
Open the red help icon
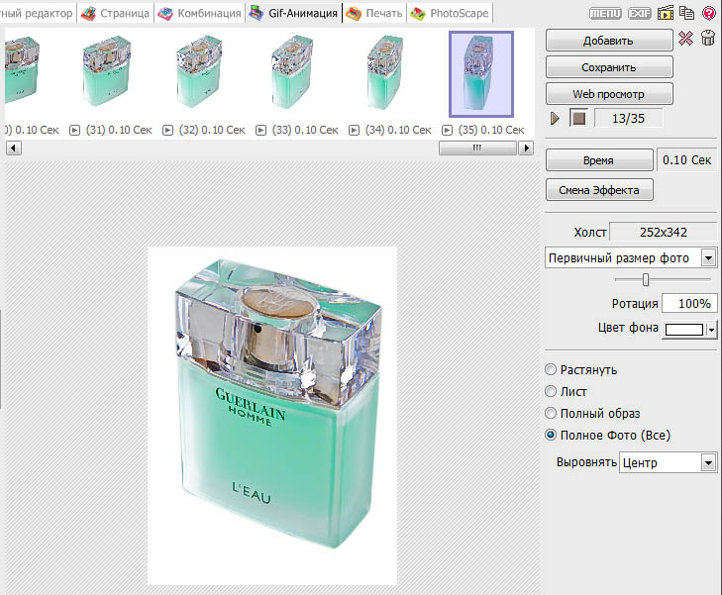[x=709, y=13]
